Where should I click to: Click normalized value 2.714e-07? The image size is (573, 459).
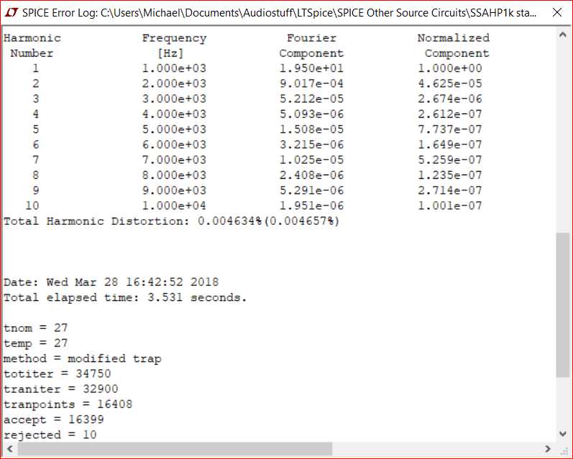[450, 190]
